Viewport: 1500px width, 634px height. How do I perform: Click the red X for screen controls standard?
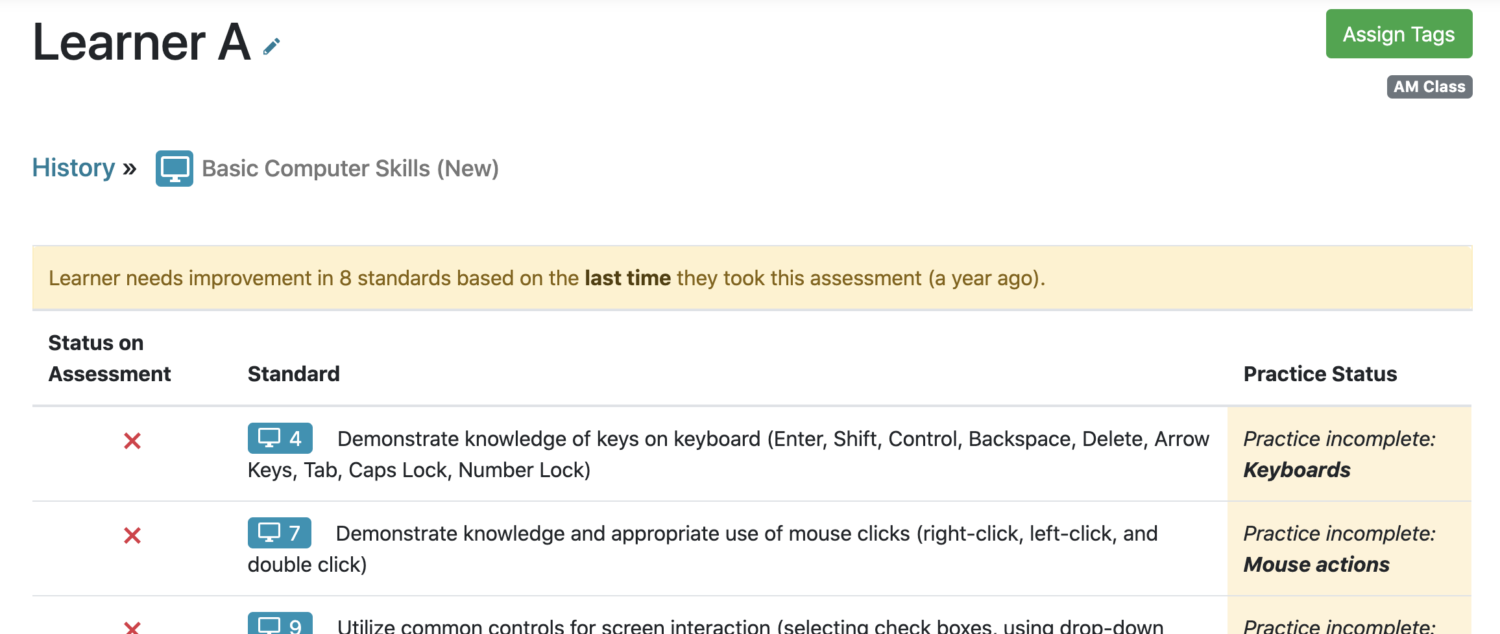pos(132,628)
